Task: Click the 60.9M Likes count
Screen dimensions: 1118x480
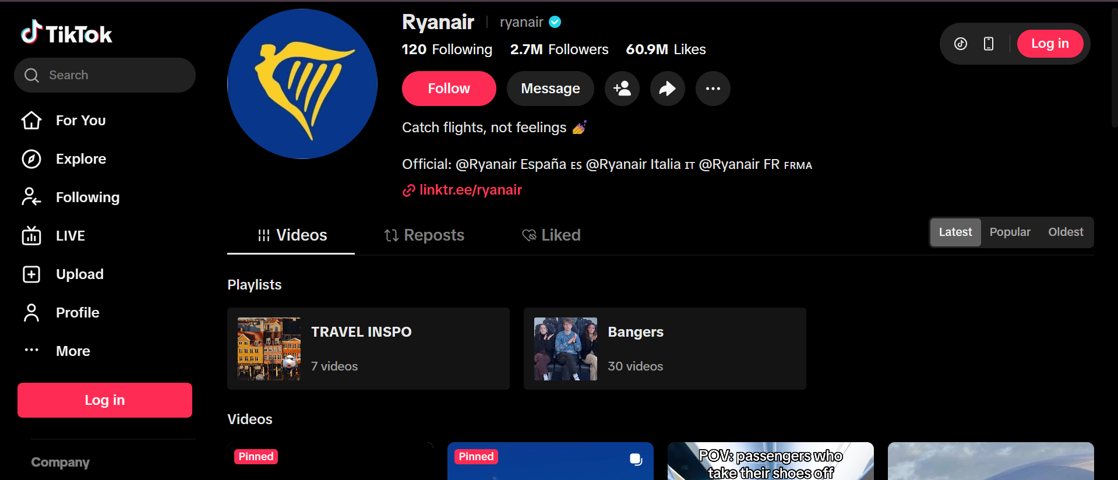Action: click(666, 50)
